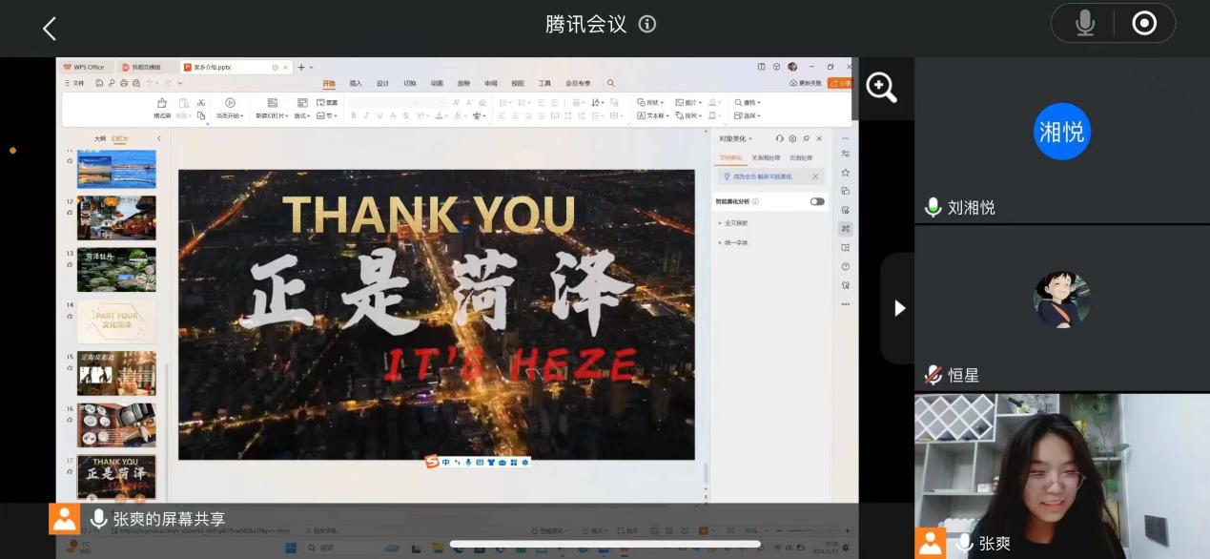
Task: Toggle the 智能美化分析 switch
Action: [x=817, y=201]
